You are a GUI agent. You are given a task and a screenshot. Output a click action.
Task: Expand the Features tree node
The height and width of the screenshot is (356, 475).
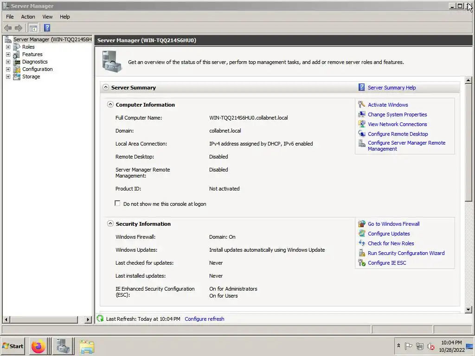click(8, 55)
